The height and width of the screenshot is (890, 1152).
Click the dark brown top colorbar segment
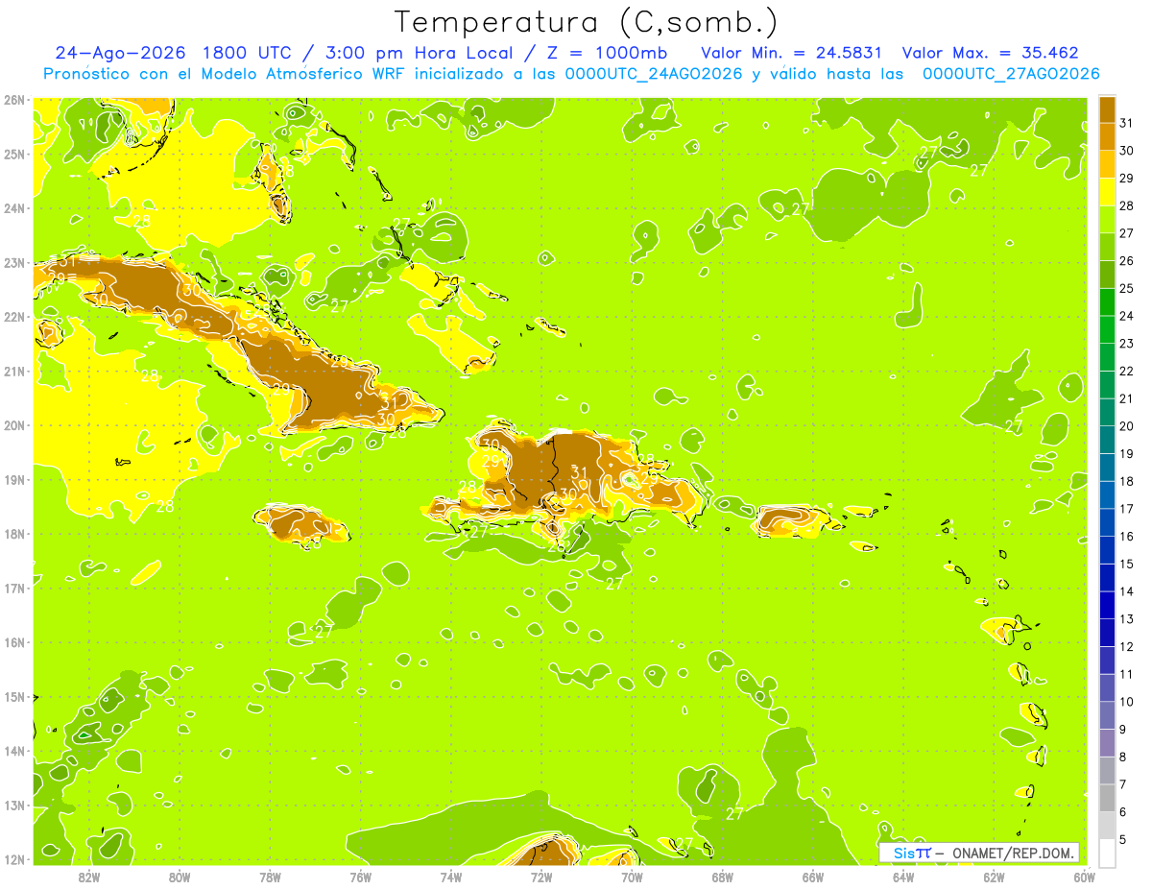pos(1107,109)
